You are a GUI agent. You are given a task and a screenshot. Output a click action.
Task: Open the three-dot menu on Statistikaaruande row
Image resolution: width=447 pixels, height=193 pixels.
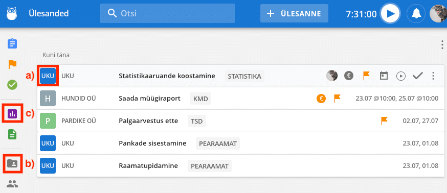point(433,76)
